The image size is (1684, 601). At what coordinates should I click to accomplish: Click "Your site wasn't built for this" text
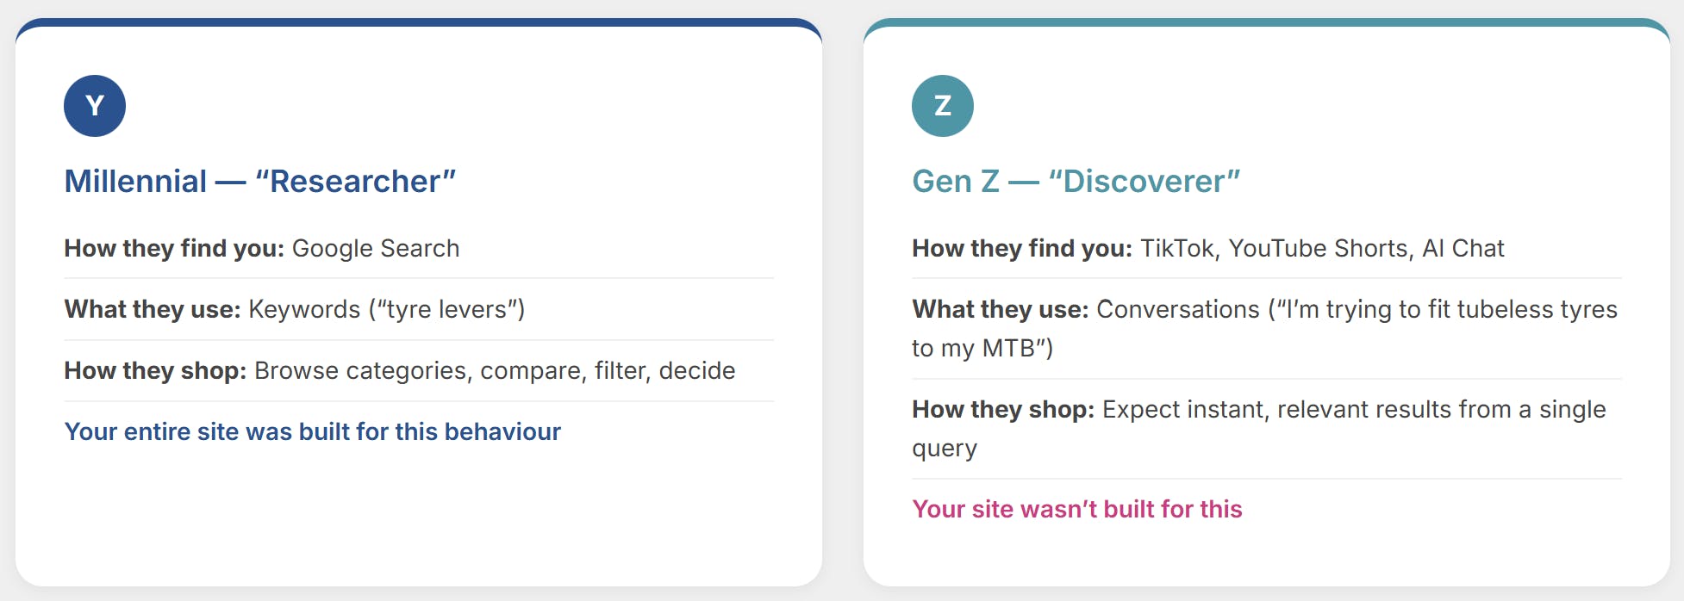pyautogui.click(x=1076, y=509)
